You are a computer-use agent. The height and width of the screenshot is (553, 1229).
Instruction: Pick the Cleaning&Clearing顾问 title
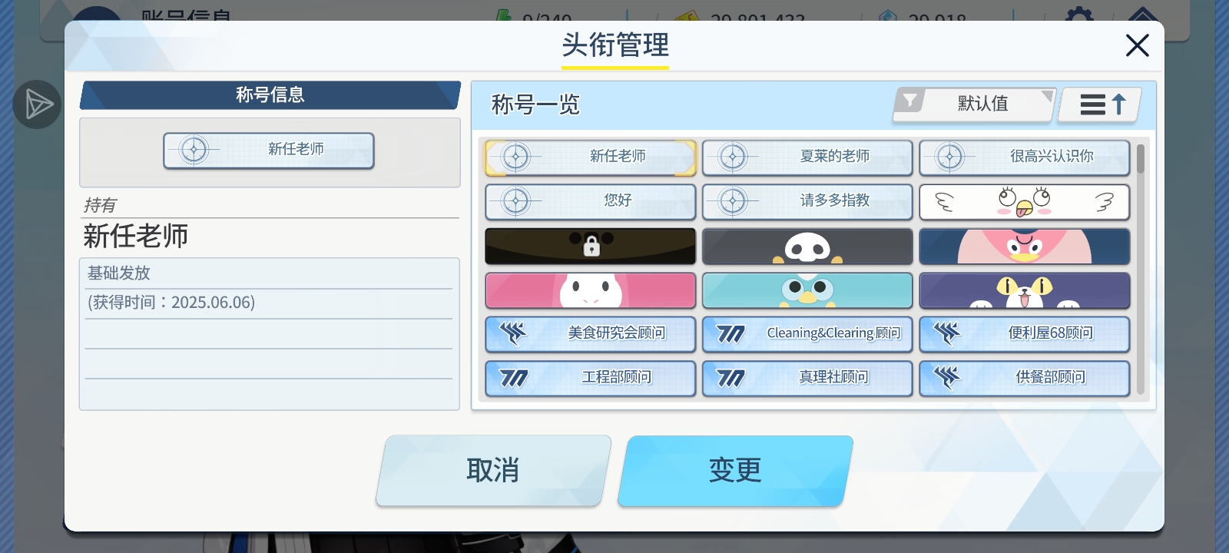pyautogui.click(x=807, y=334)
